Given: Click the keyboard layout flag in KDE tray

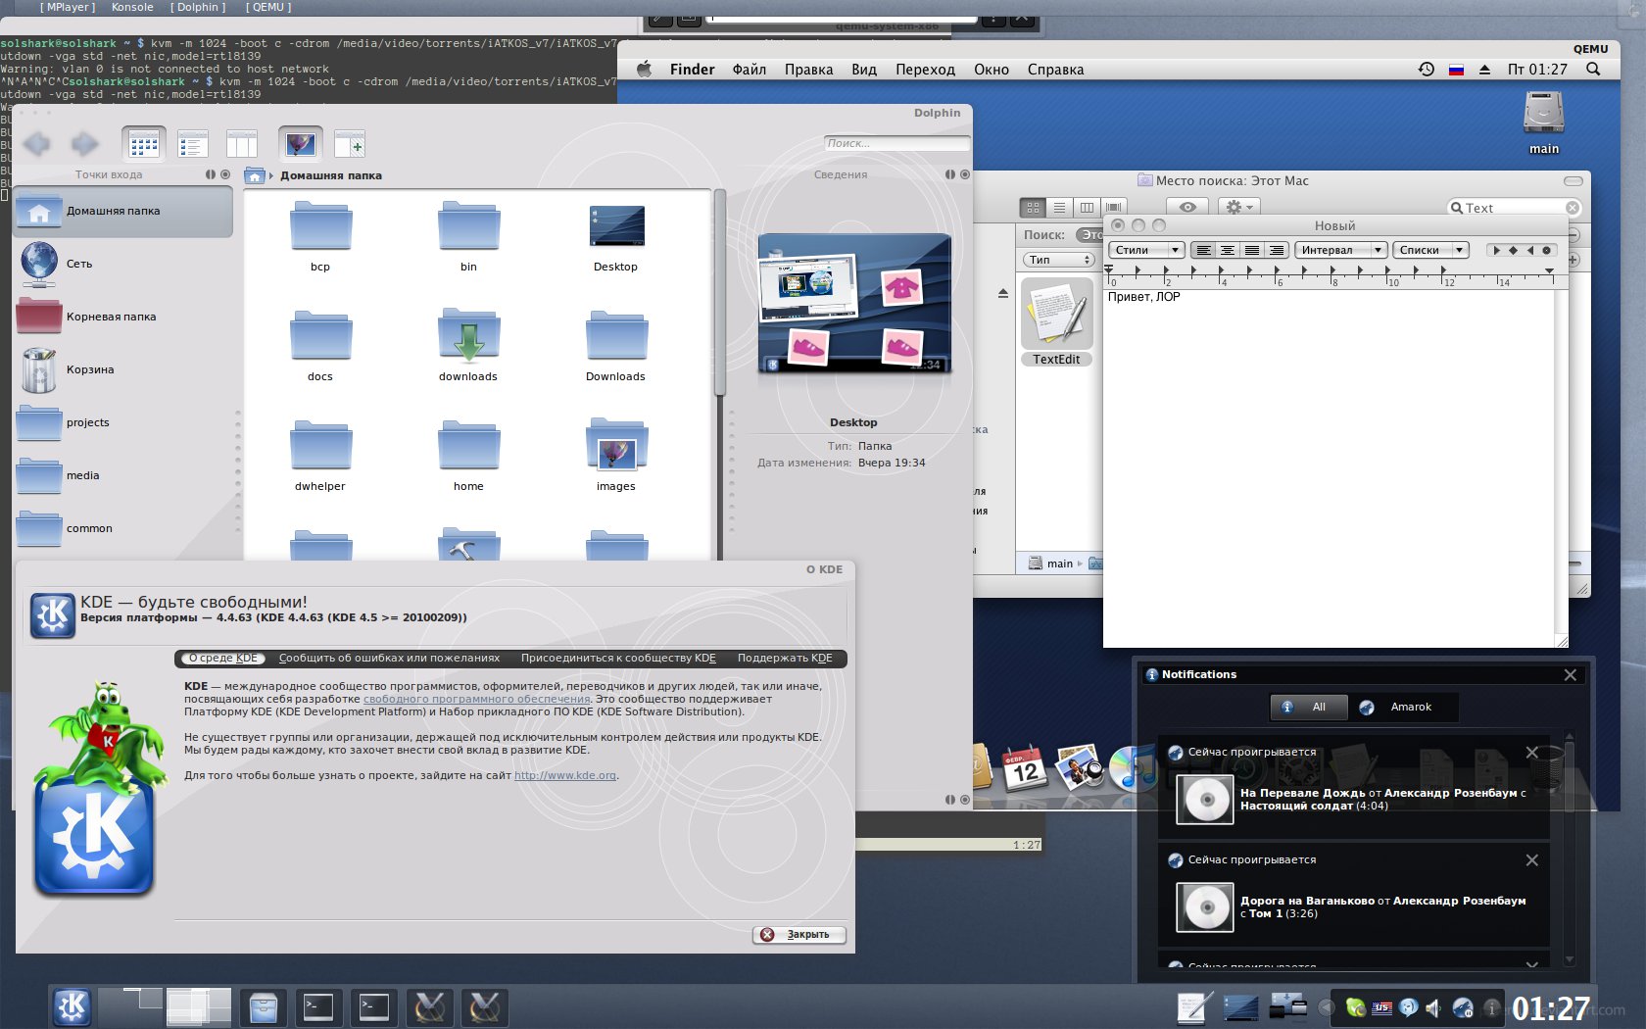Looking at the screenshot, I should [1381, 1007].
